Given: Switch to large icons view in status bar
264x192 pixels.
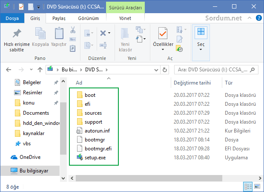Looking at the screenshot, I should pos(257,186).
